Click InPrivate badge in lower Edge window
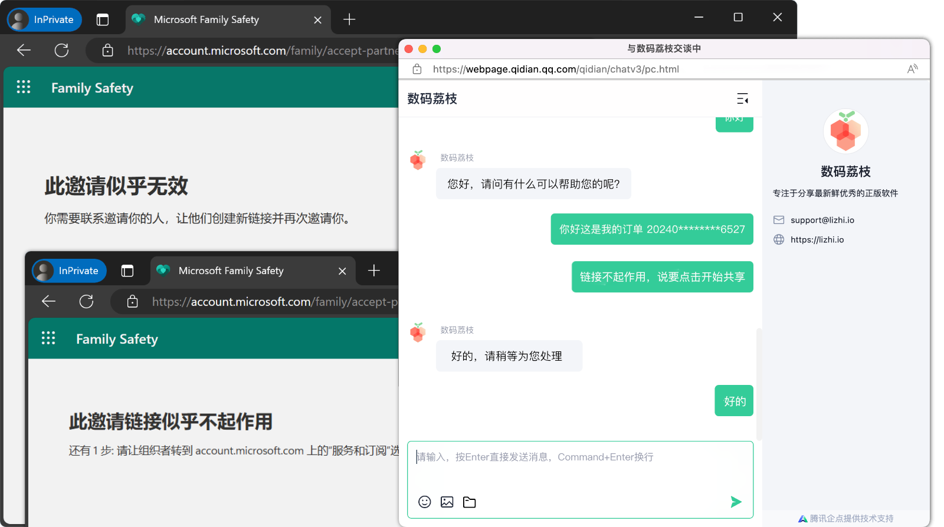944x527 pixels. tap(69, 271)
